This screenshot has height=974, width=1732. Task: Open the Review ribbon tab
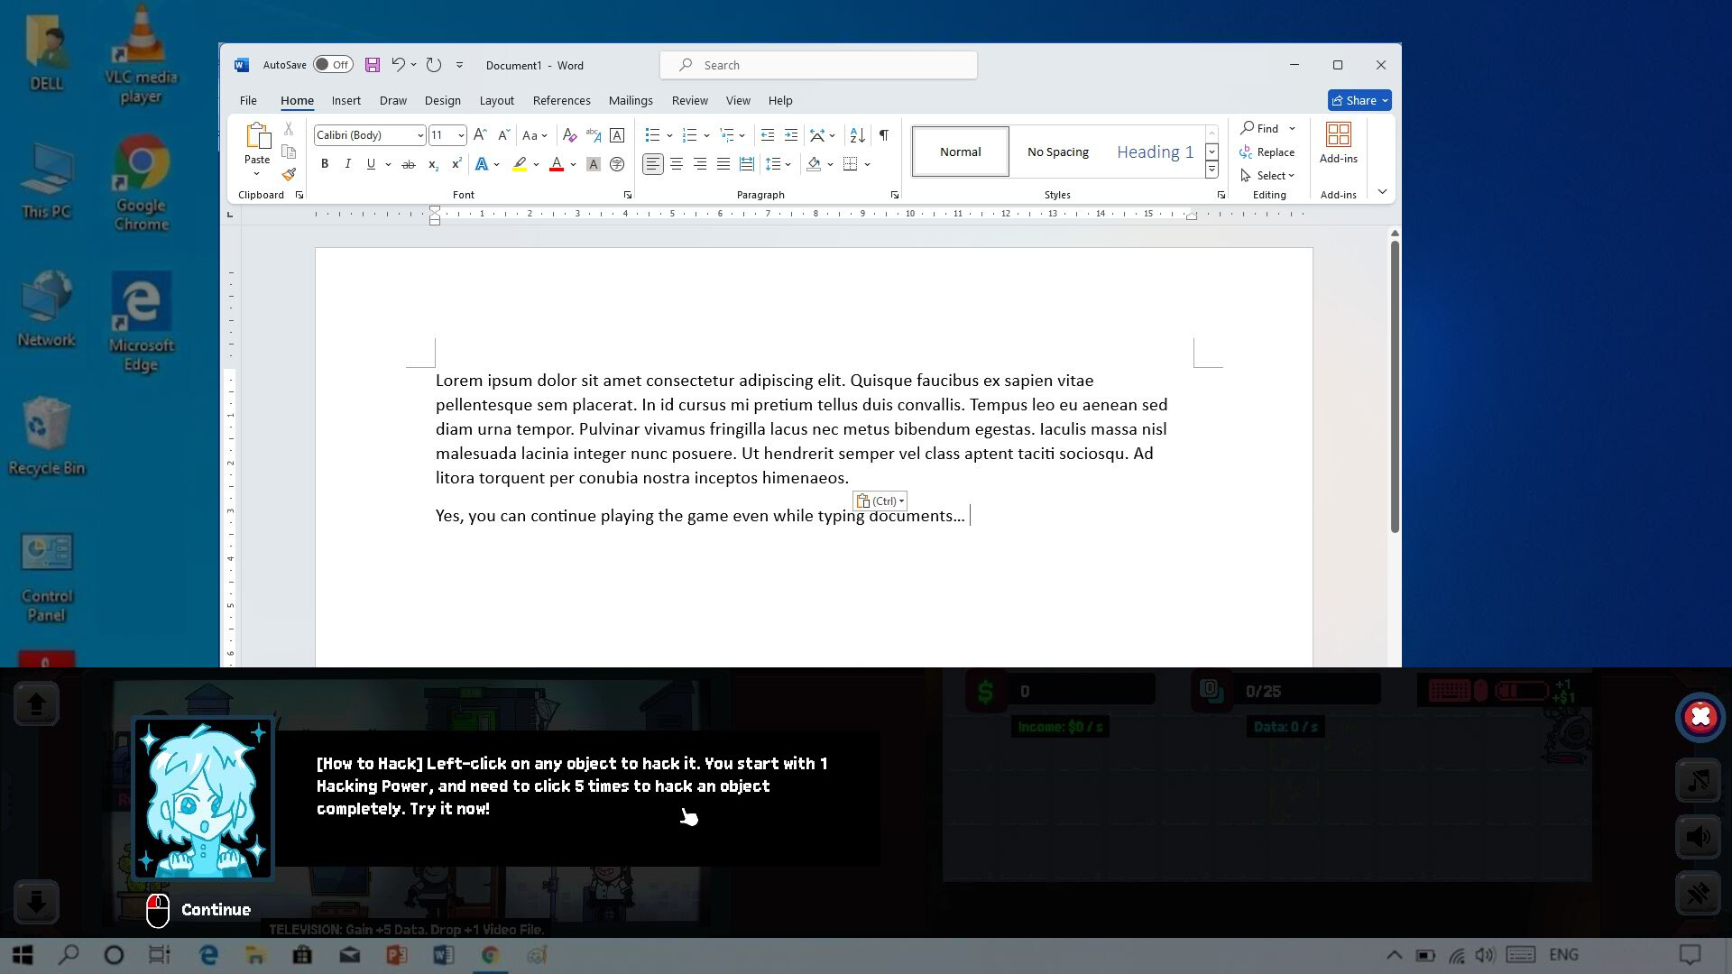689,100
